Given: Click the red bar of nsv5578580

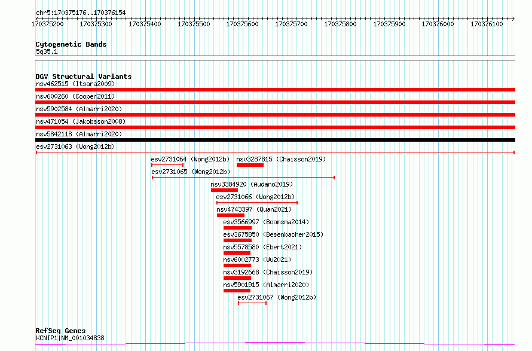Looking at the screenshot, I should pyautogui.click(x=237, y=253).
